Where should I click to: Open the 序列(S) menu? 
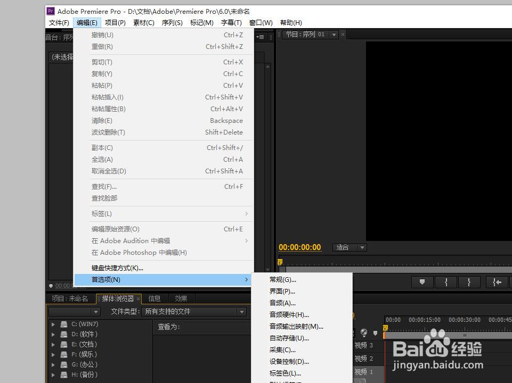[172, 22]
